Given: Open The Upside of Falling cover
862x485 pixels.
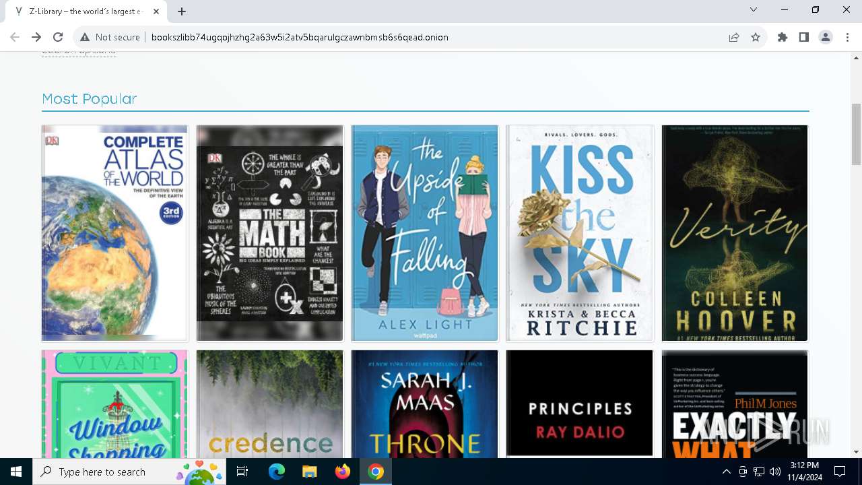Looking at the screenshot, I should coord(425,233).
